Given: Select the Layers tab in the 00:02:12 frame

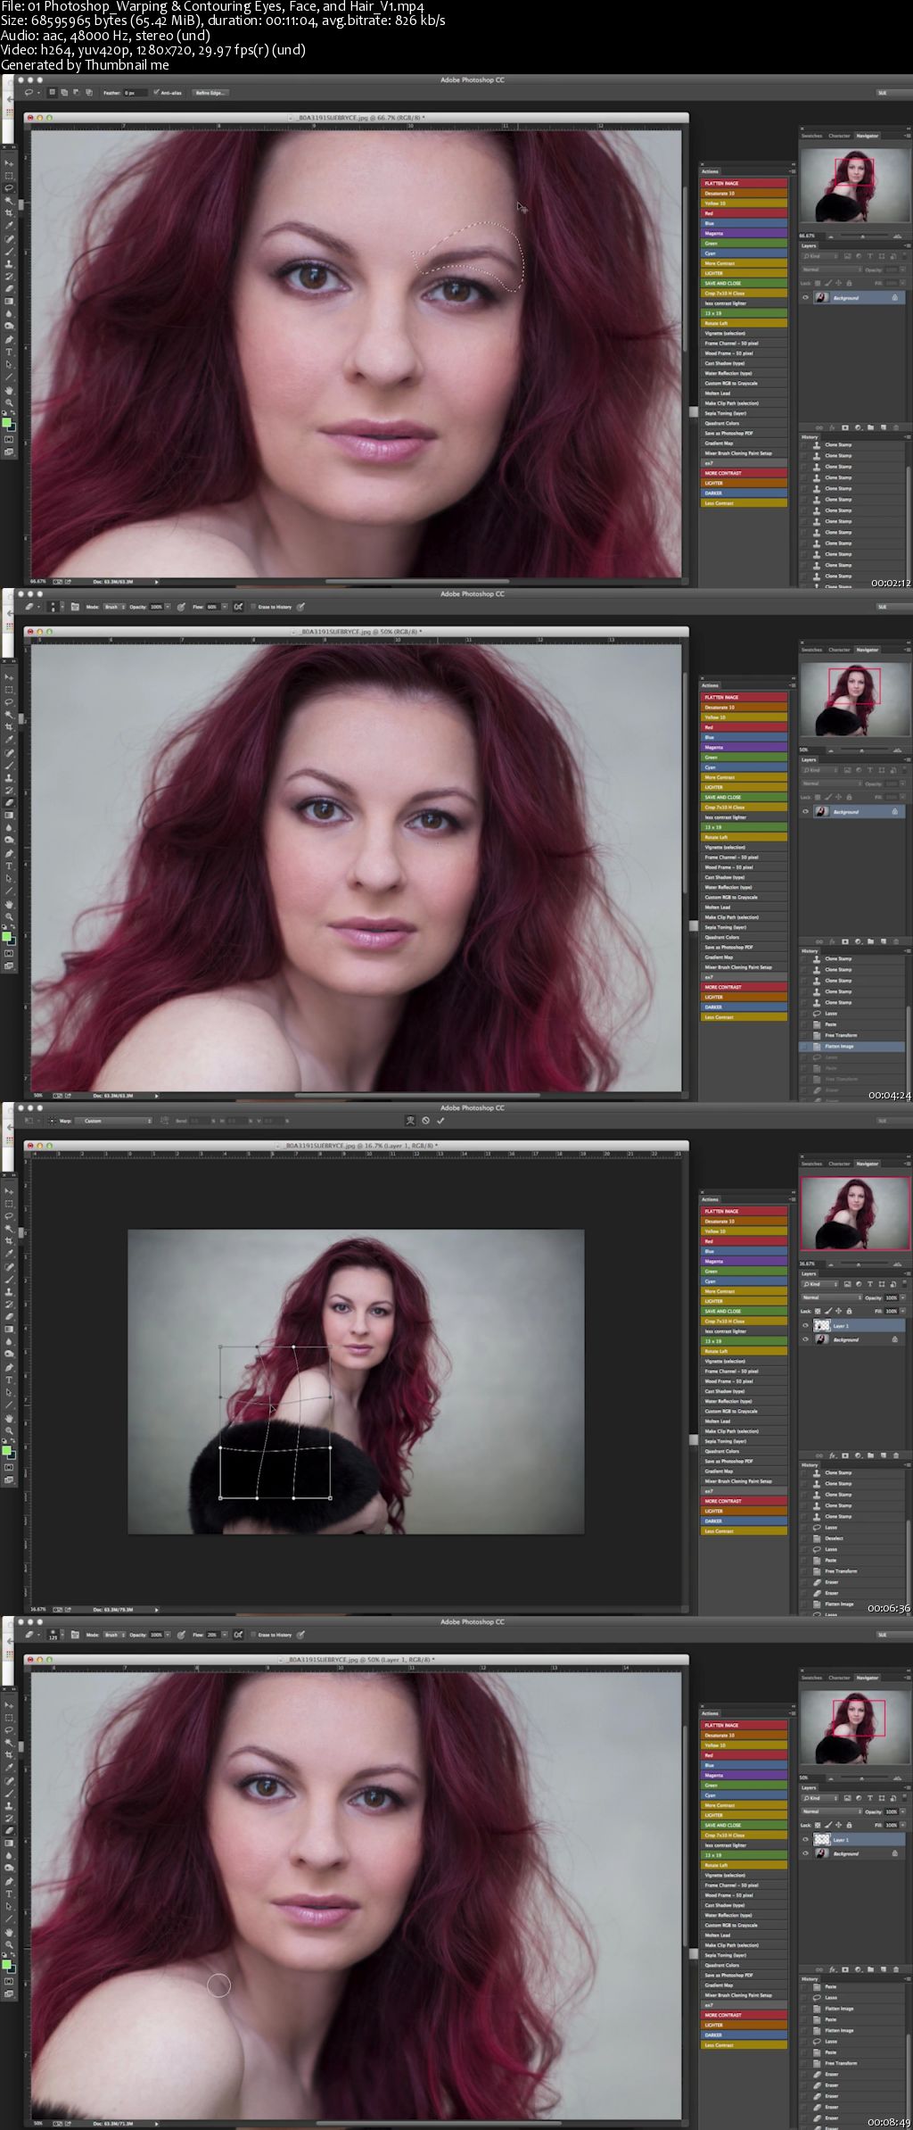Looking at the screenshot, I should 809,245.
